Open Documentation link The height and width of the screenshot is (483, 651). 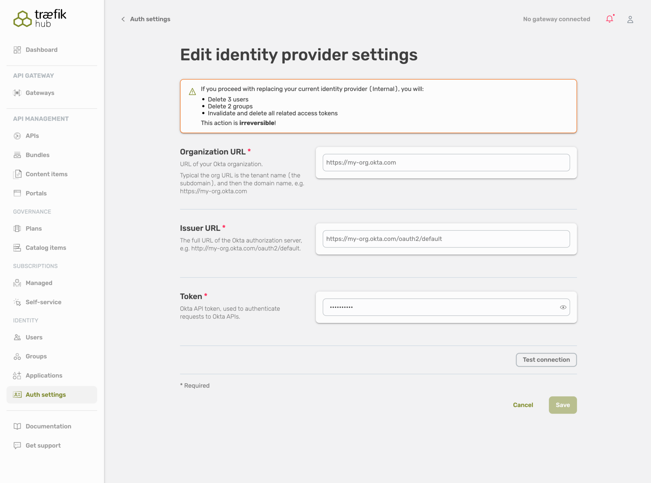tap(52, 426)
